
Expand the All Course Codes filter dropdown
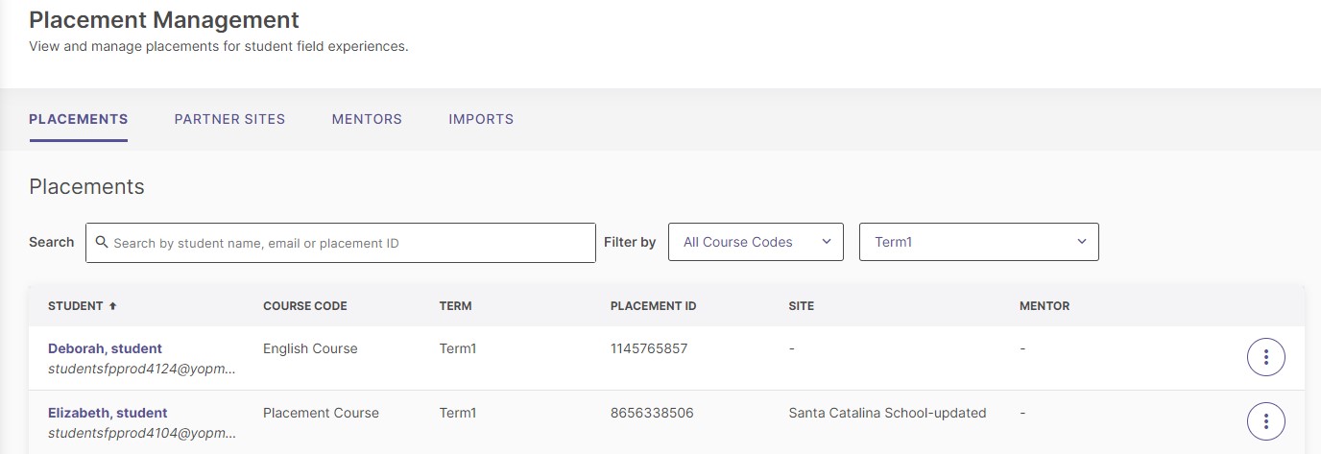(756, 242)
